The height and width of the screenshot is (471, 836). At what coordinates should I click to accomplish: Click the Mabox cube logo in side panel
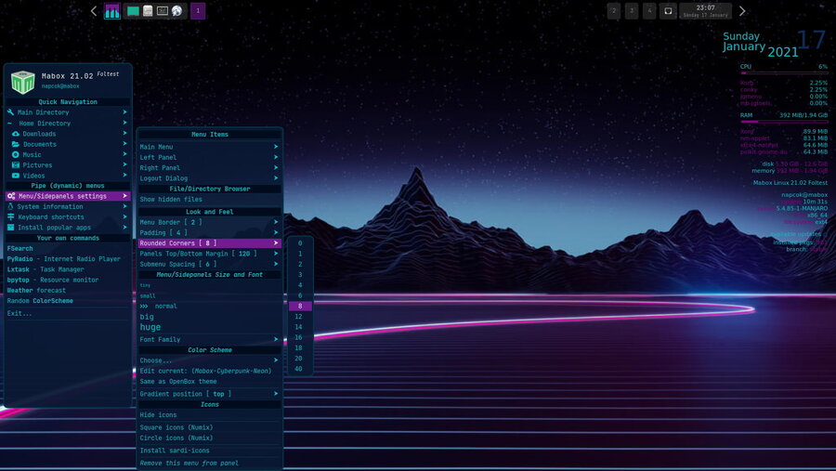[x=23, y=82]
